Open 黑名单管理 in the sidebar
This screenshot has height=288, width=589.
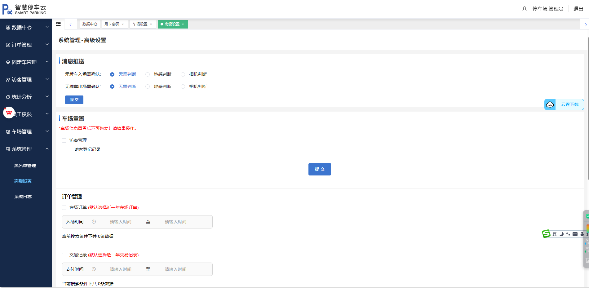coord(25,166)
